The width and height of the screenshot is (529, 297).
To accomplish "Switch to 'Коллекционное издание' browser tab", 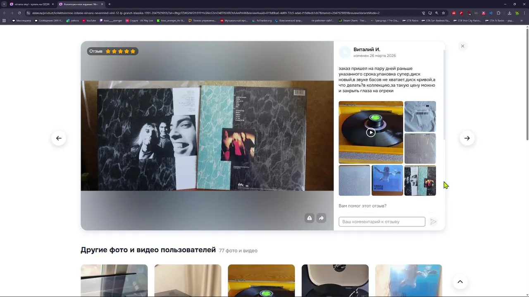I will pyautogui.click(x=81, y=4).
